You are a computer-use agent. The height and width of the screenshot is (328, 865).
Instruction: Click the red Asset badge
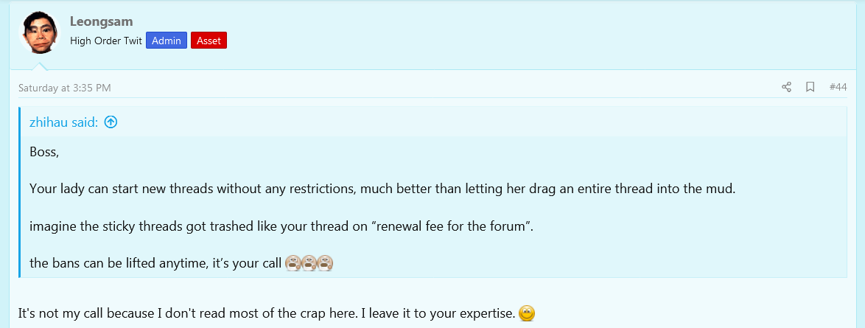click(x=209, y=41)
